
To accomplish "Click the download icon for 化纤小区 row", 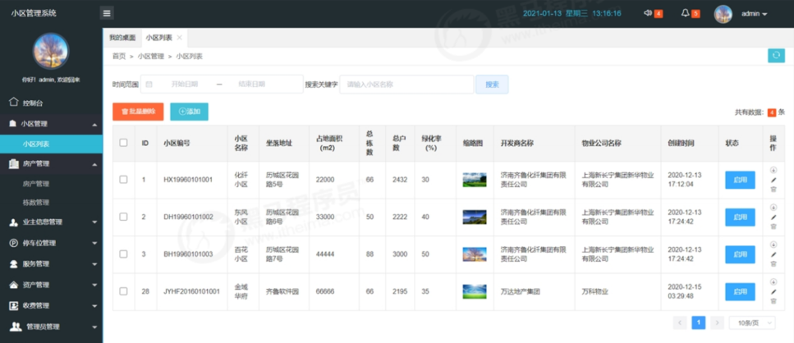I will click(x=773, y=170).
